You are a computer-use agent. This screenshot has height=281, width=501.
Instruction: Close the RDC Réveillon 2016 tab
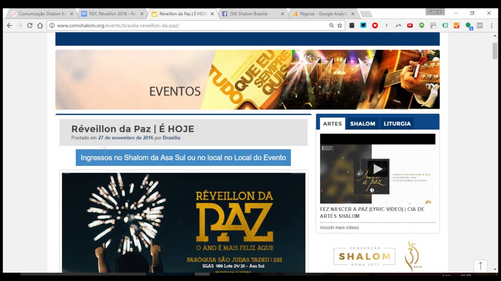coord(142,14)
